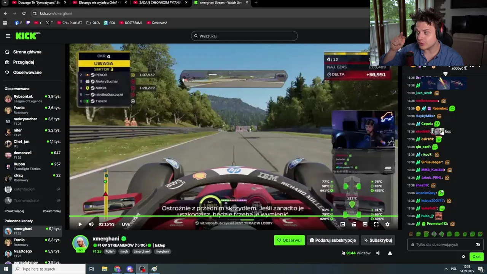Click the Windows Start button
Image resolution: width=487 pixels, height=274 pixels.
(6, 269)
